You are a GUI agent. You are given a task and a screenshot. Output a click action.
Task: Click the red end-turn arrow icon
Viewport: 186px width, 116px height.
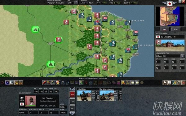[x=184, y=83]
